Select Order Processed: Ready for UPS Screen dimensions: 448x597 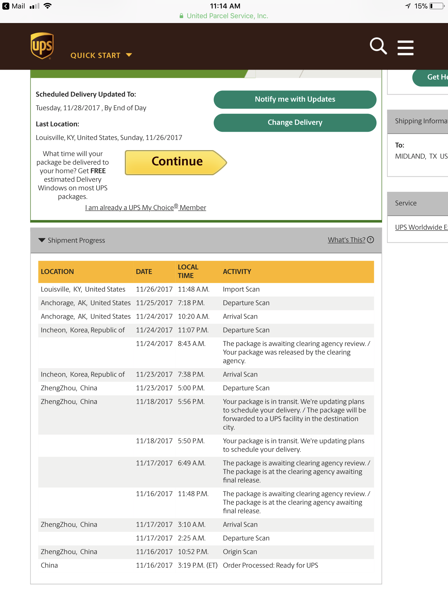tap(270, 566)
